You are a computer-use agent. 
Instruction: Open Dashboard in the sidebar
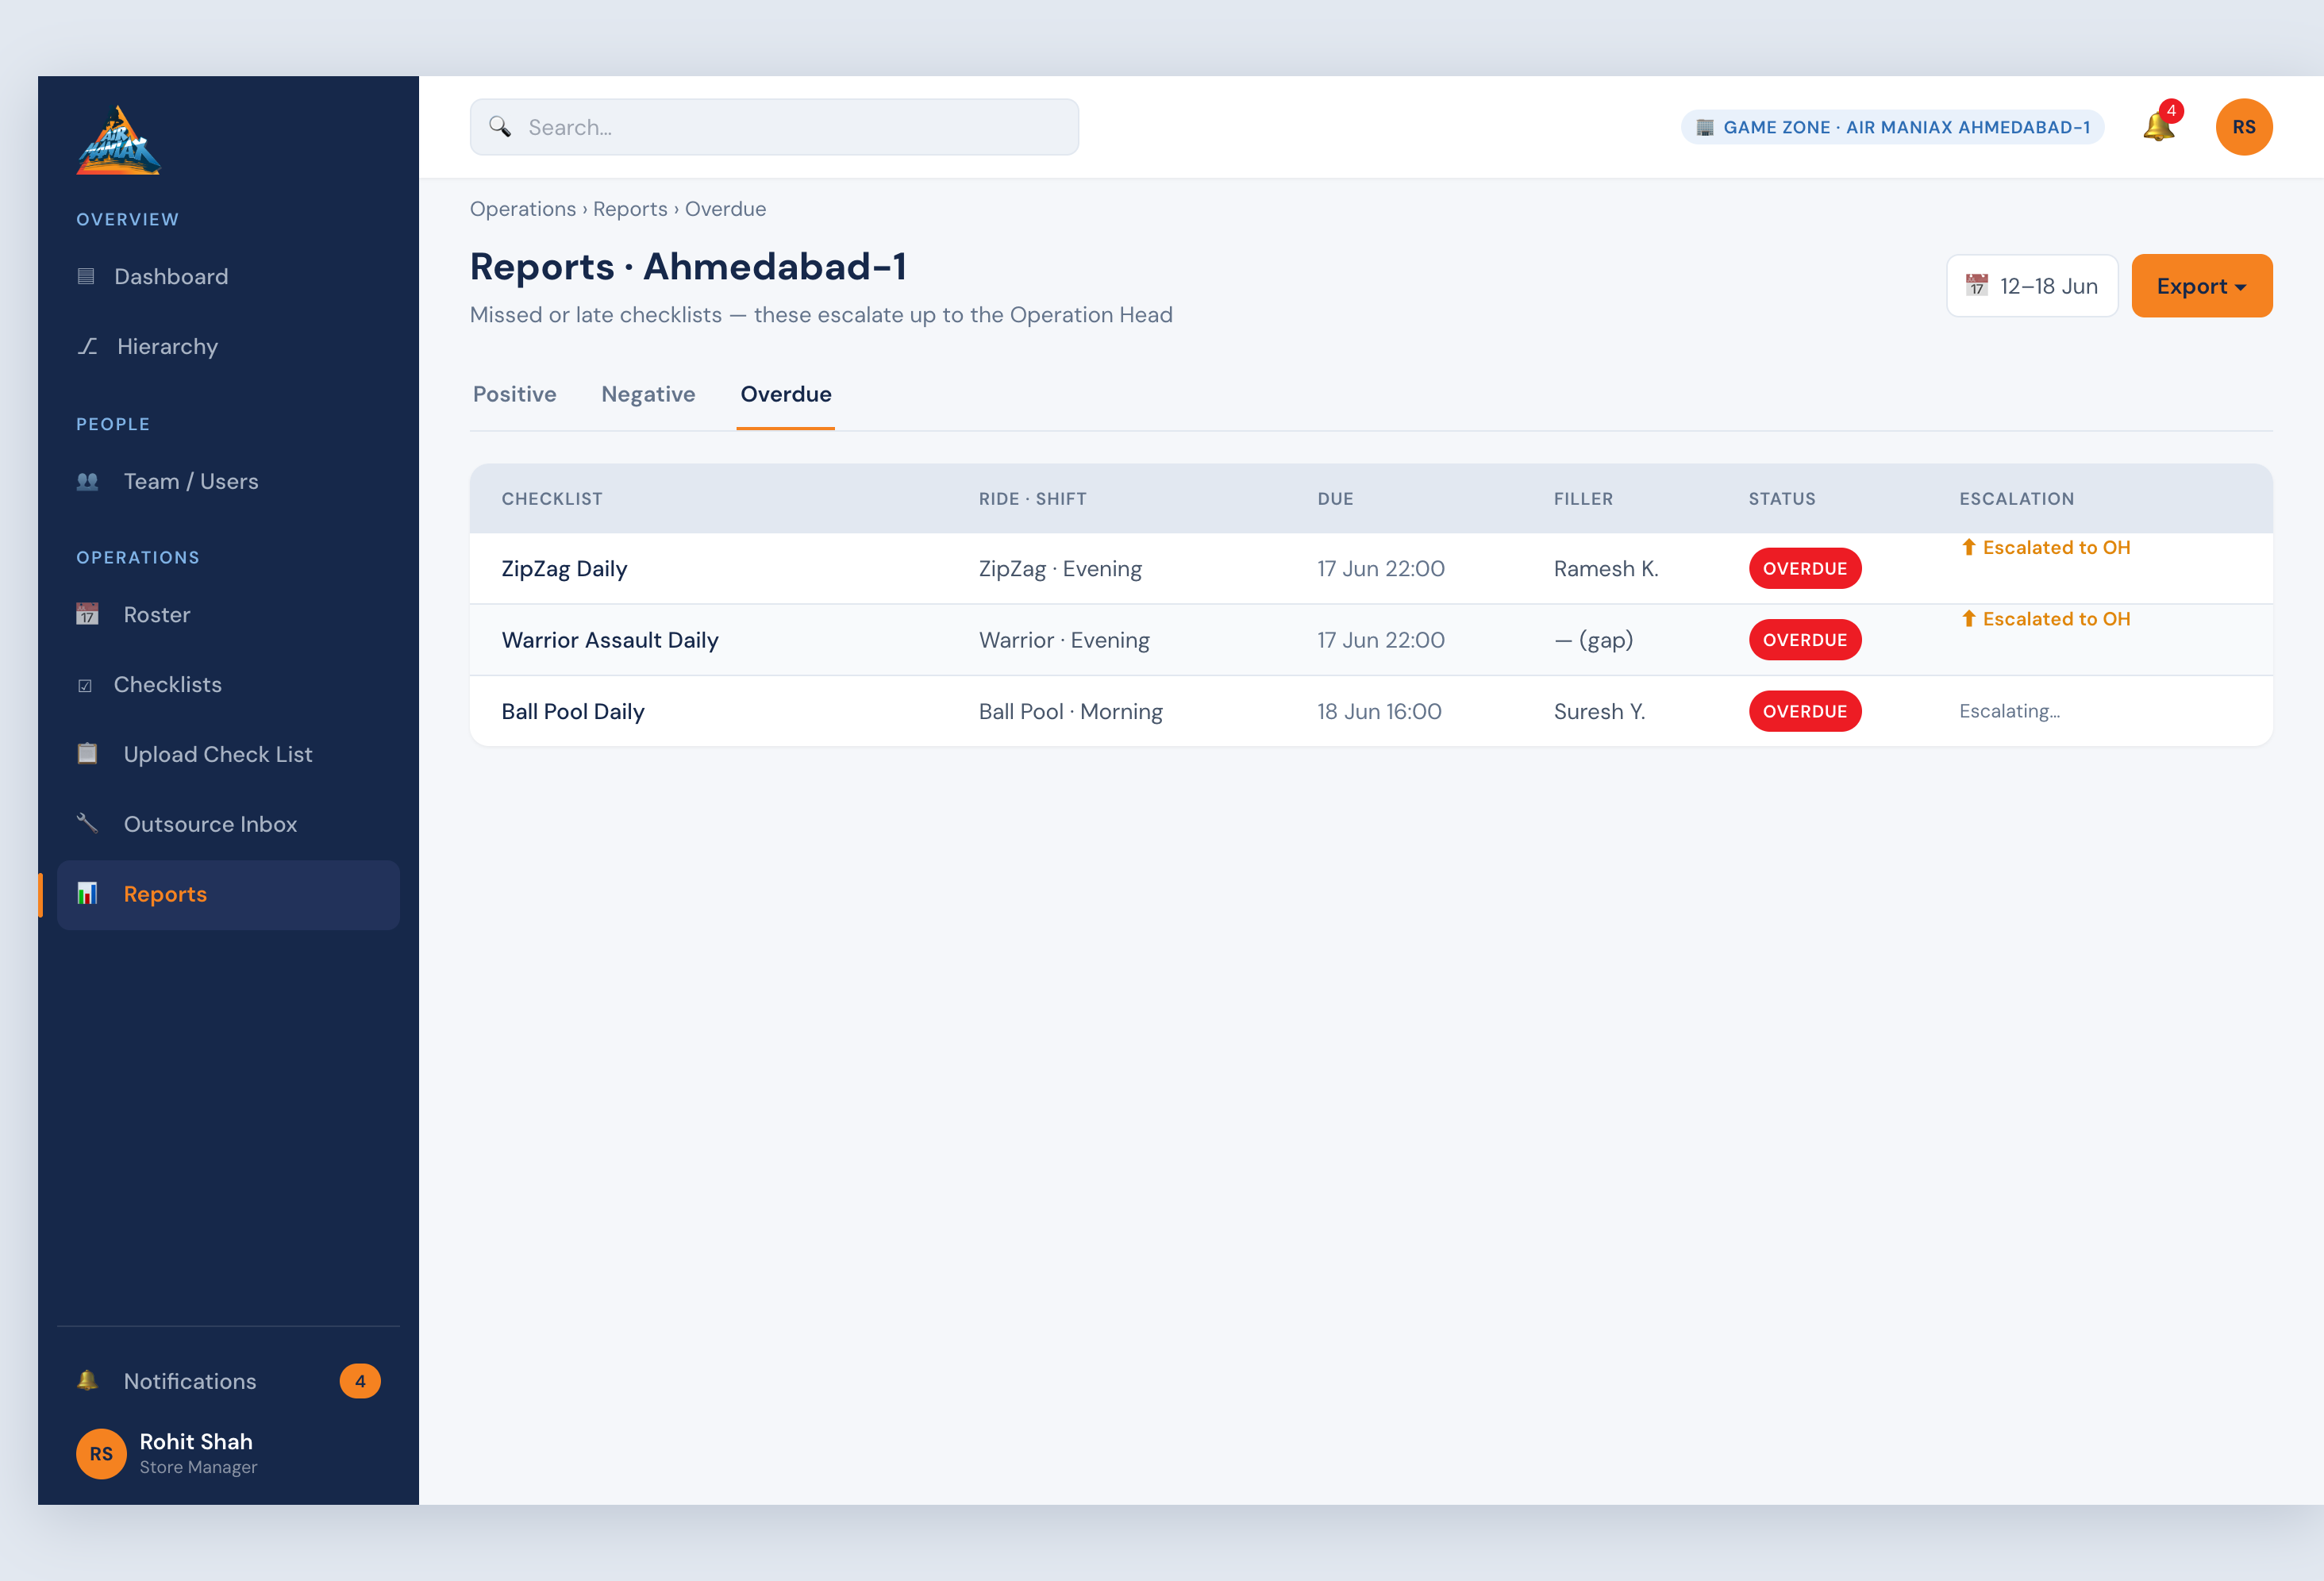click(228, 276)
